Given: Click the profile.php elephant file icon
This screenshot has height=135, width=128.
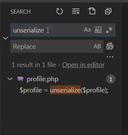Looking at the screenshot, I should point(20,79).
